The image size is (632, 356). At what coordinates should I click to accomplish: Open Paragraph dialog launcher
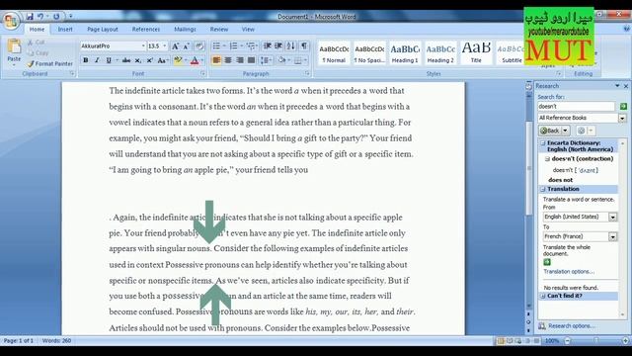(307, 73)
